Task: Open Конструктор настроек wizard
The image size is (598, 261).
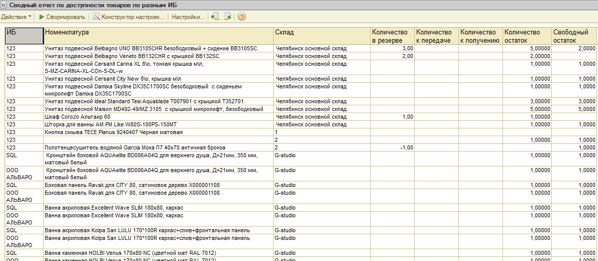Action: (x=128, y=17)
